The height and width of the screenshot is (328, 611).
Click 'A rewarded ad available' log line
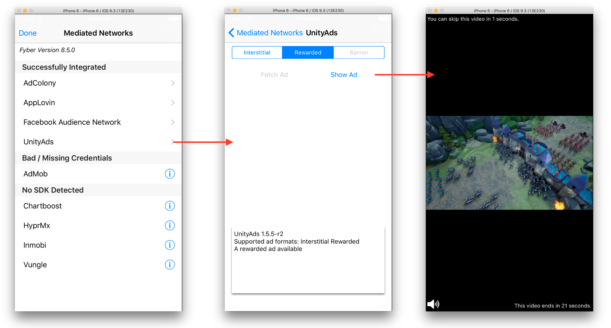point(268,249)
